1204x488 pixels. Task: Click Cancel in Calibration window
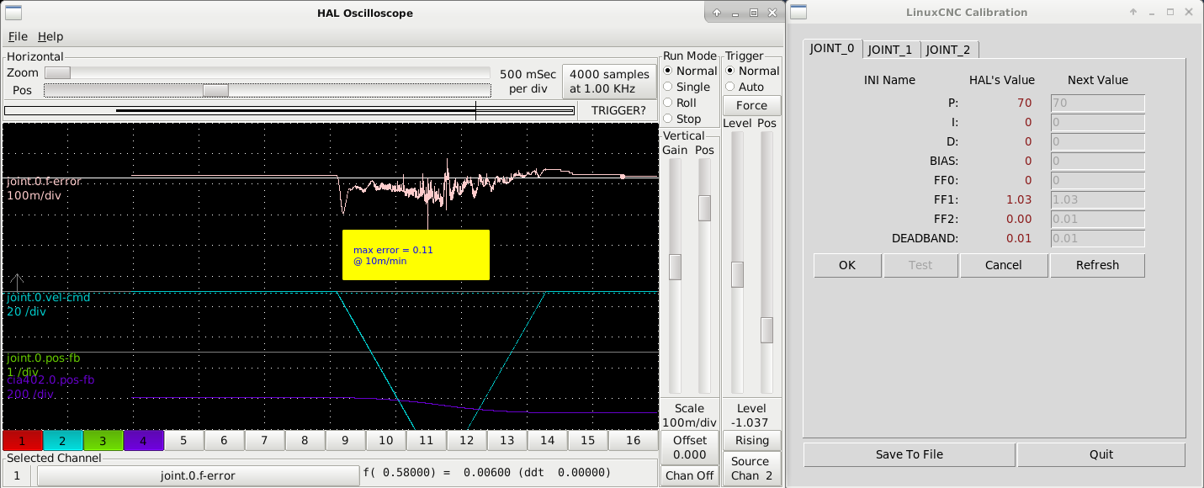(x=1005, y=265)
